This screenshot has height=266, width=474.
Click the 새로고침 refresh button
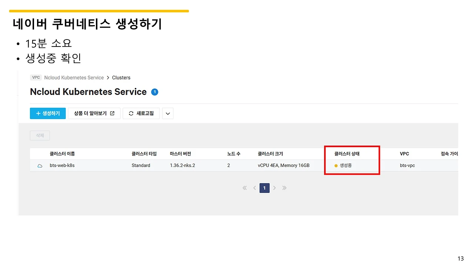pos(141,113)
